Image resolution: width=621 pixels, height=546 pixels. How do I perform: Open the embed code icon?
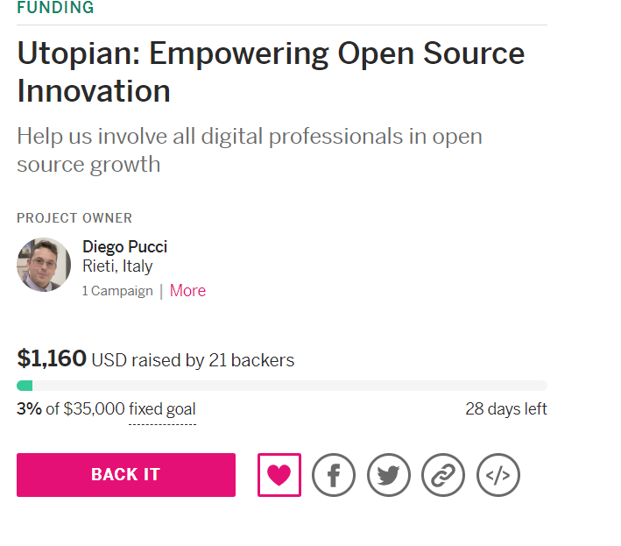point(498,475)
